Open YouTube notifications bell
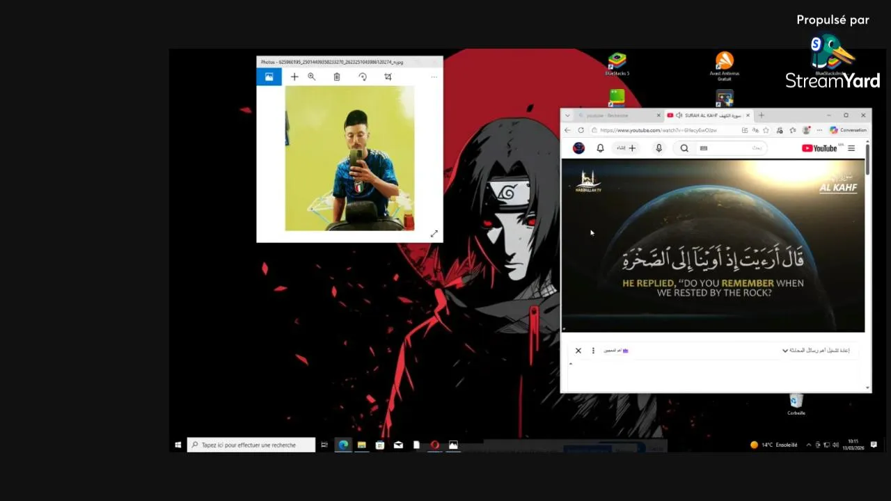891x501 pixels. coord(600,148)
